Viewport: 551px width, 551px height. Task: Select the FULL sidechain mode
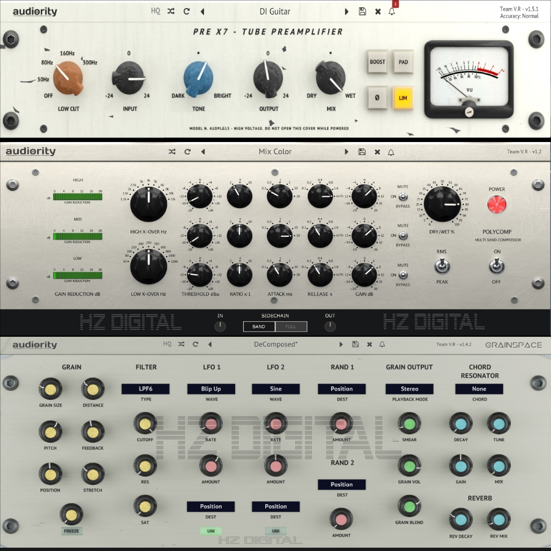tap(291, 326)
